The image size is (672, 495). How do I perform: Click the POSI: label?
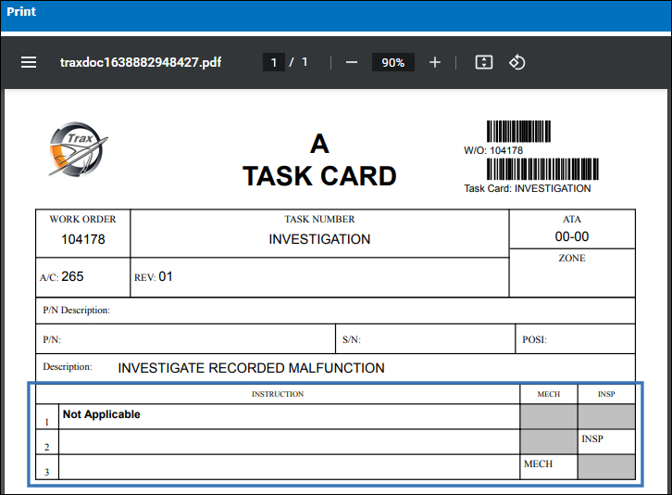[534, 339]
